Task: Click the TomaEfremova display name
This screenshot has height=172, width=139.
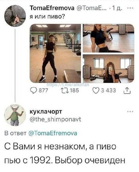Action: click(52, 8)
